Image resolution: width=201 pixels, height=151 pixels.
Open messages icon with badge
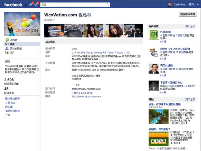click(31, 5)
